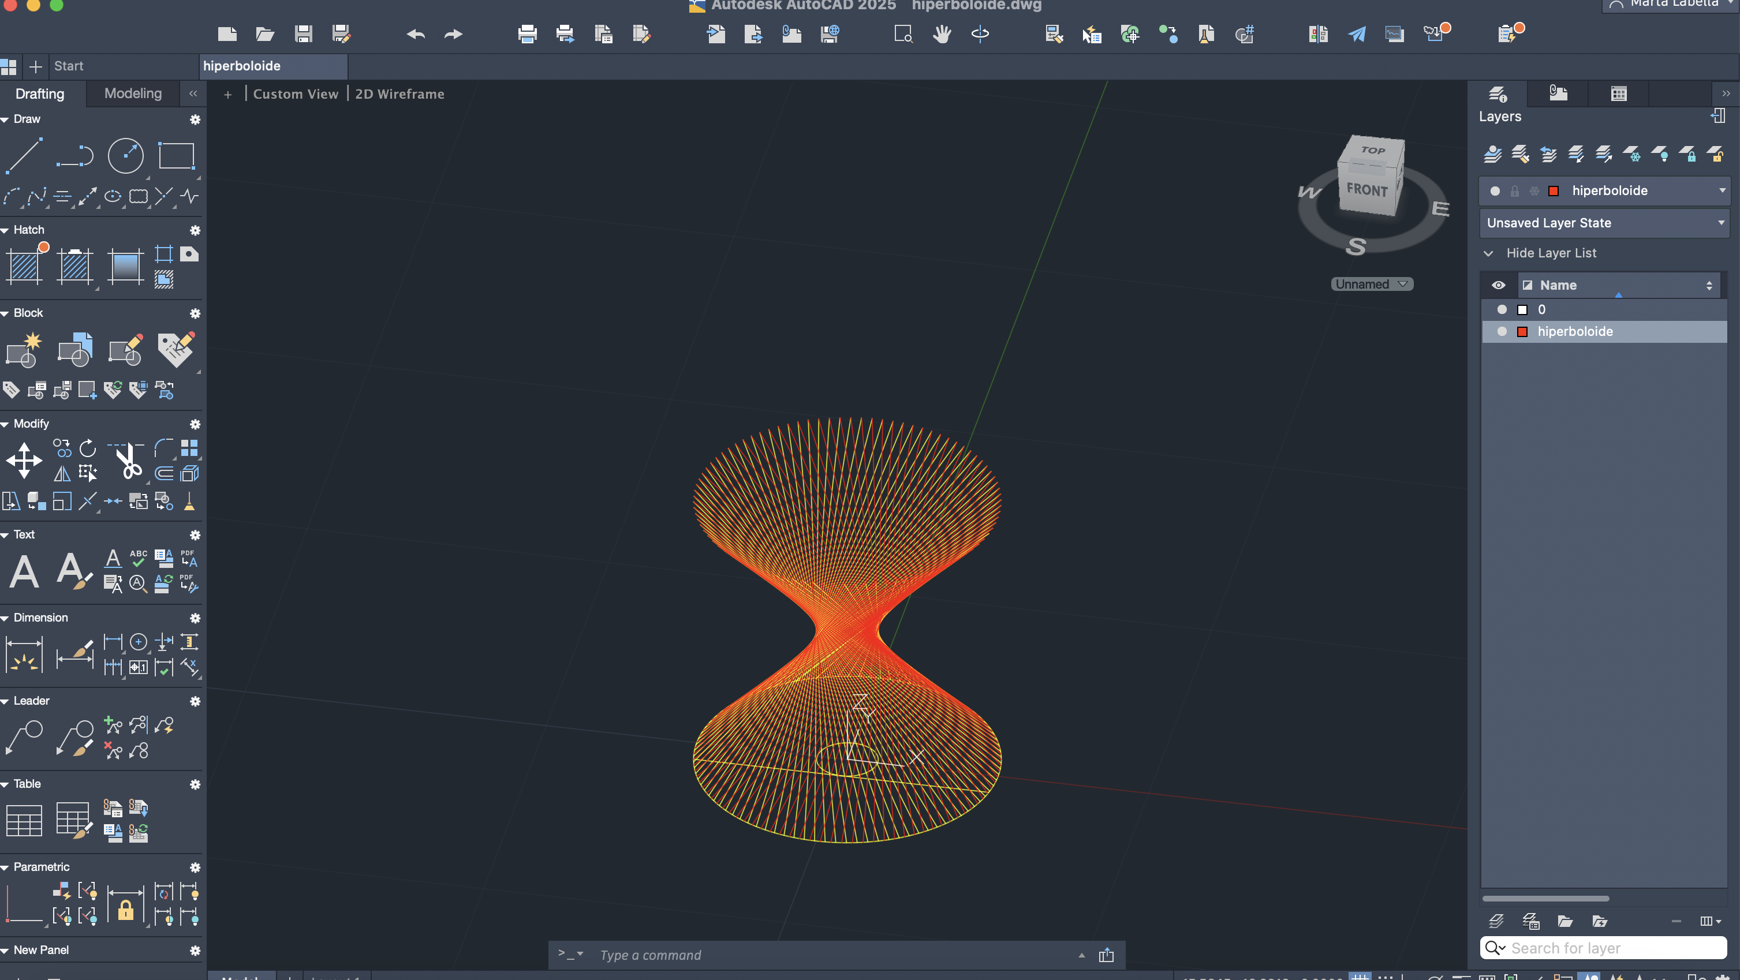The width and height of the screenshot is (1740, 980).
Task: Toggle visibility of hiperboloide layer in list
Action: (1502, 332)
